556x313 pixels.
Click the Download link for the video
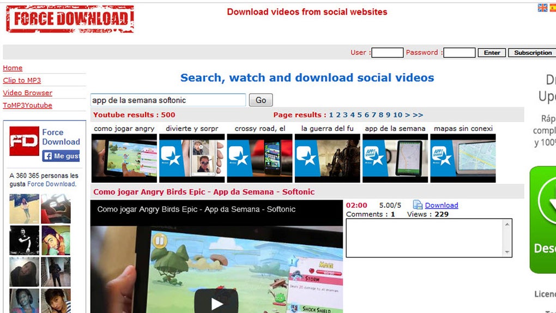[442, 205]
